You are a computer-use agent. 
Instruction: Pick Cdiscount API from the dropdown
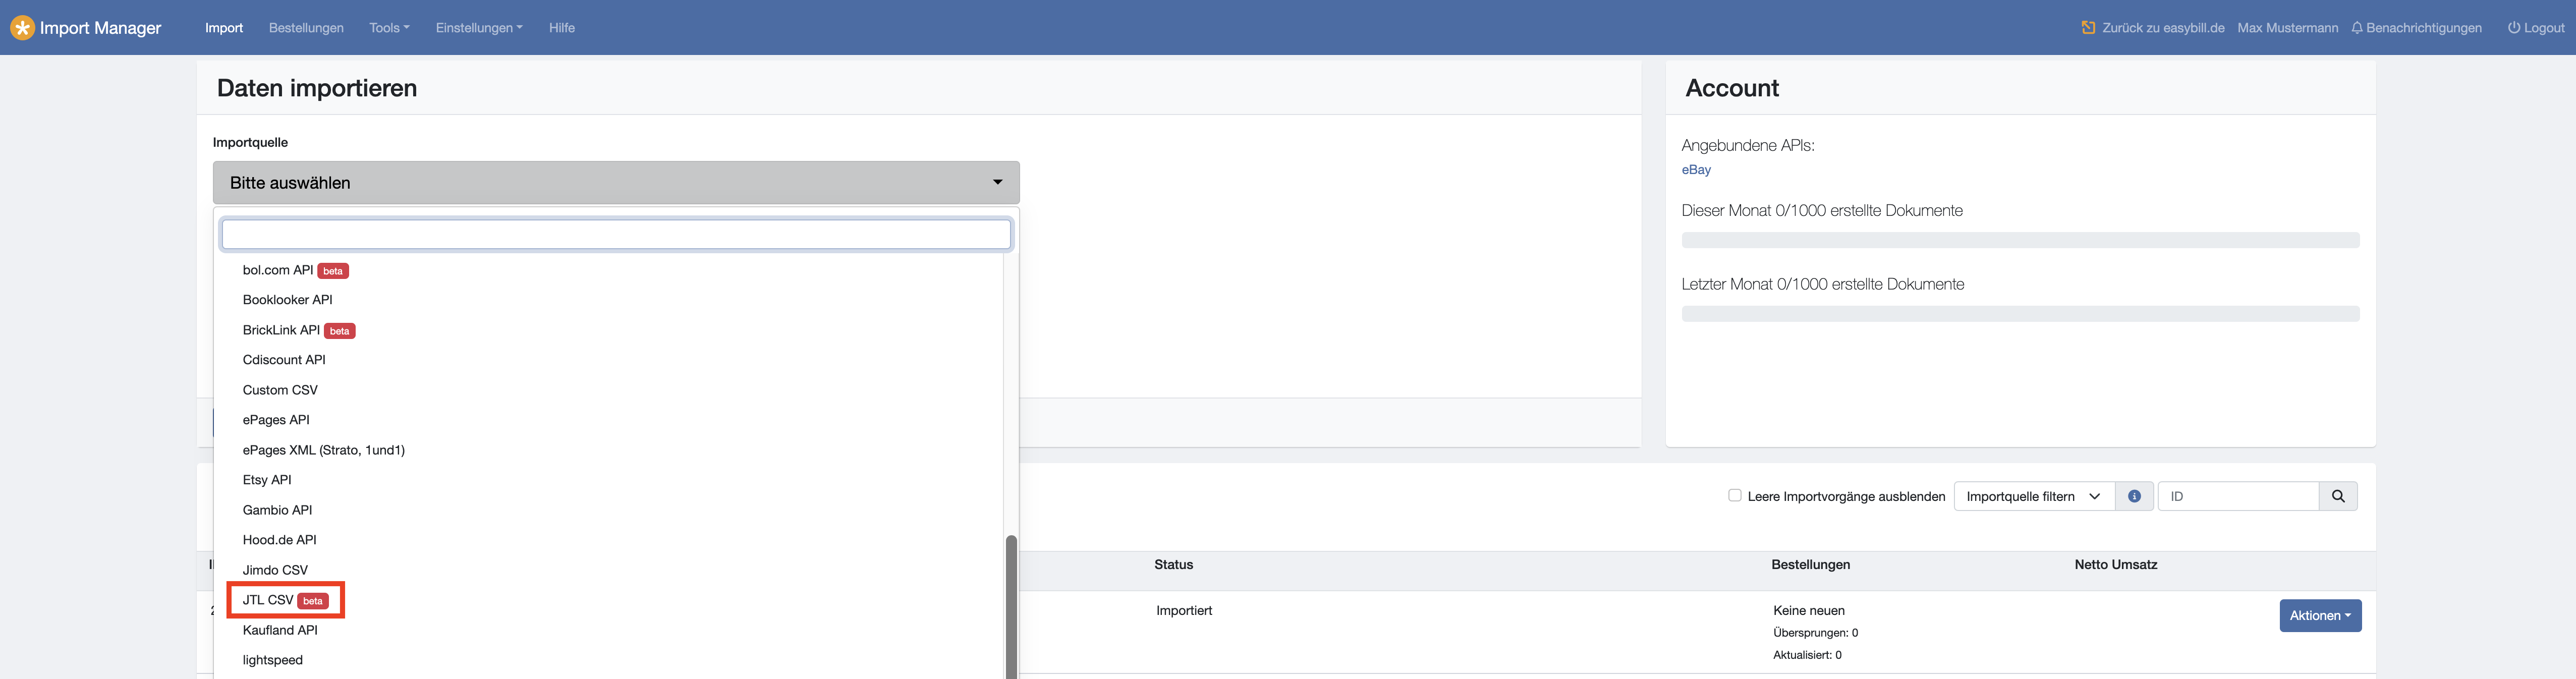point(608,360)
